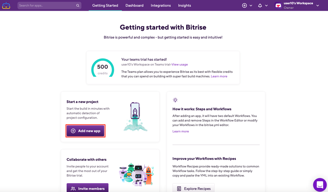
Task: Expand the add-new chevron dropdown
Action: 251,5
